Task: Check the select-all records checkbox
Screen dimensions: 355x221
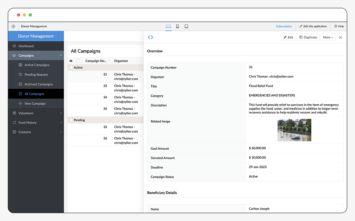Action: 77,61
